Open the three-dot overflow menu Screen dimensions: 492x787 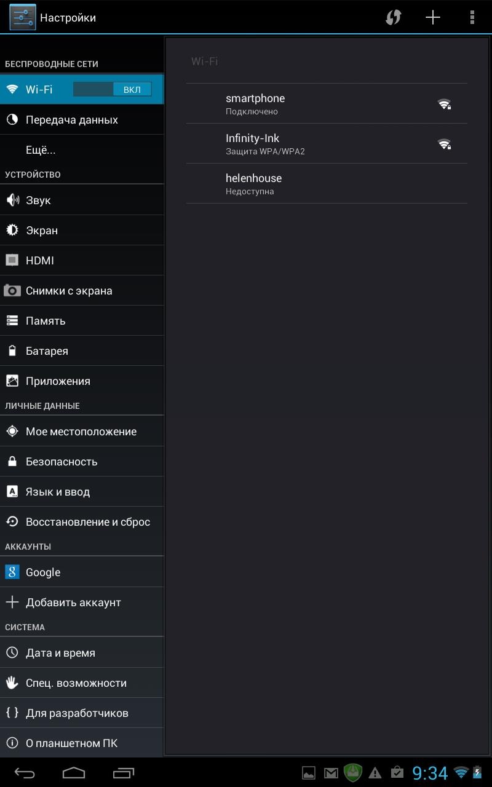click(472, 17)
